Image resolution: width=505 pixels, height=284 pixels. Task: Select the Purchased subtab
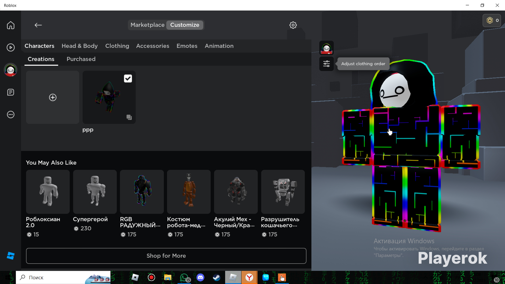pyautogui.click(x=81, y=59)
